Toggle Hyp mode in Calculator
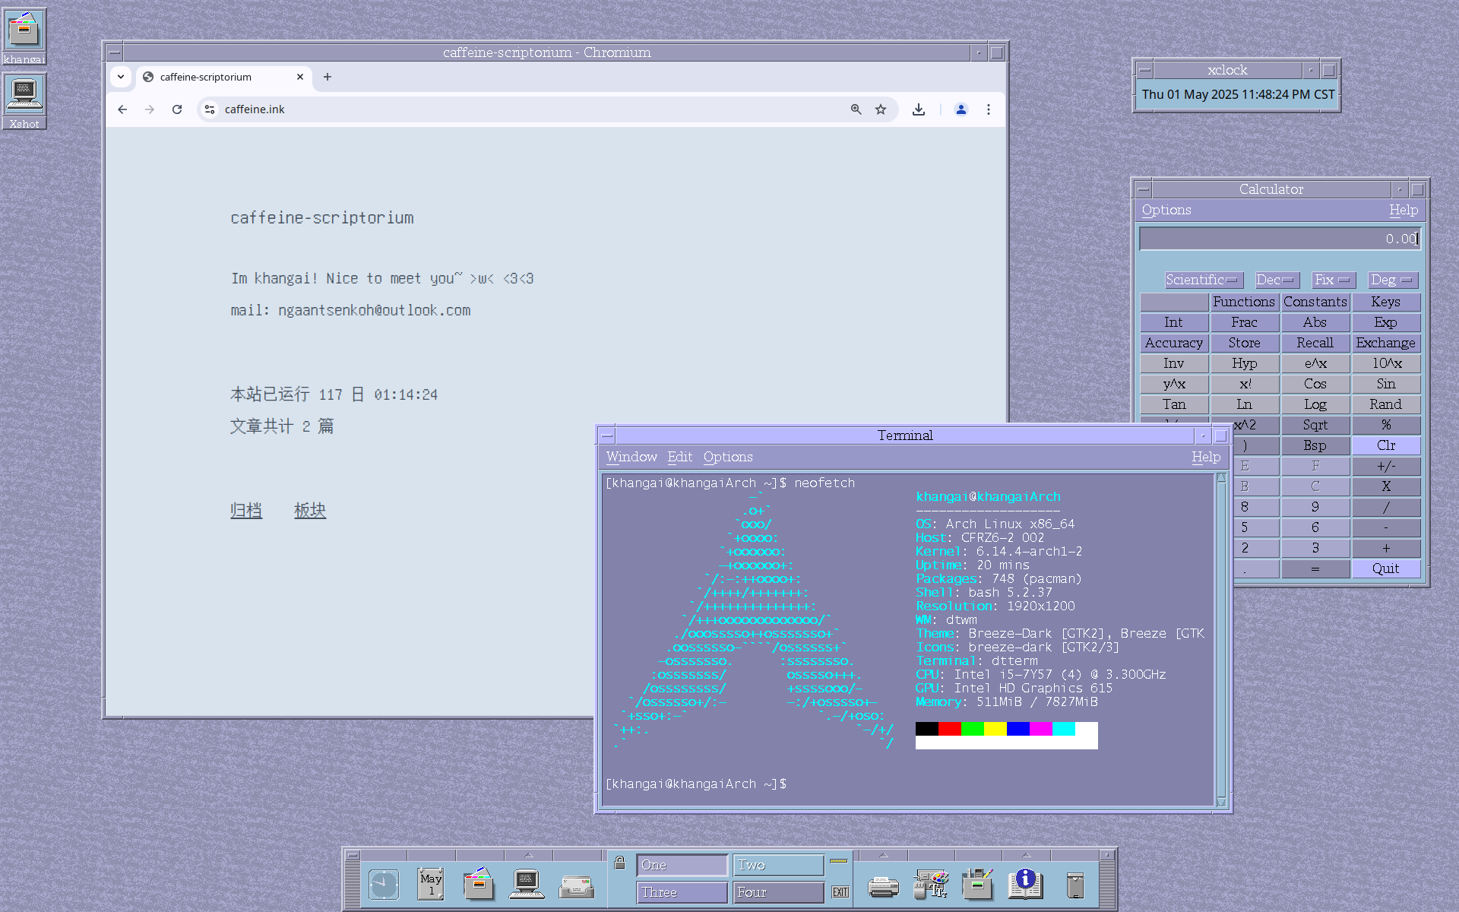 click(1244, 363)
